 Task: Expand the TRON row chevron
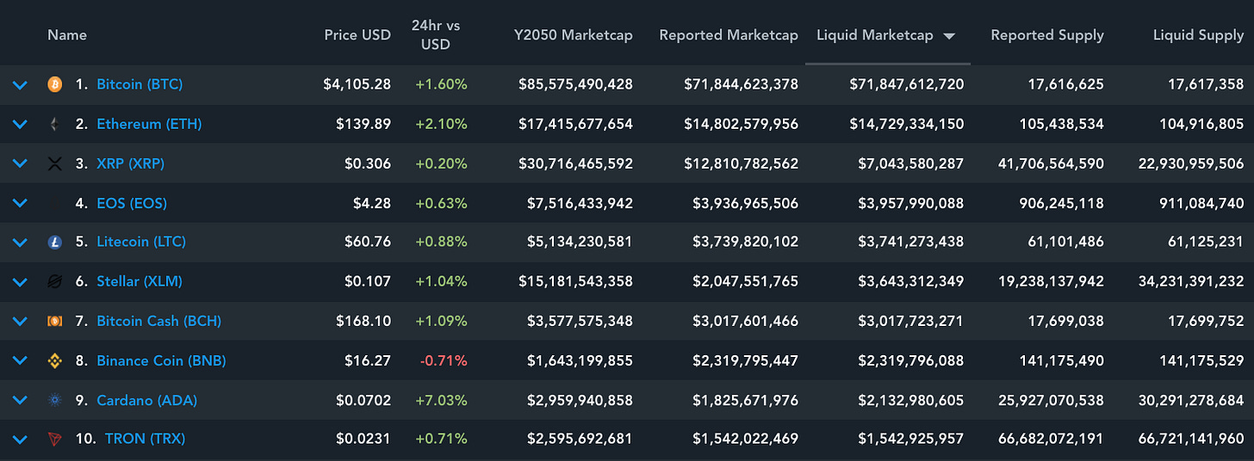tap(21, 439)
